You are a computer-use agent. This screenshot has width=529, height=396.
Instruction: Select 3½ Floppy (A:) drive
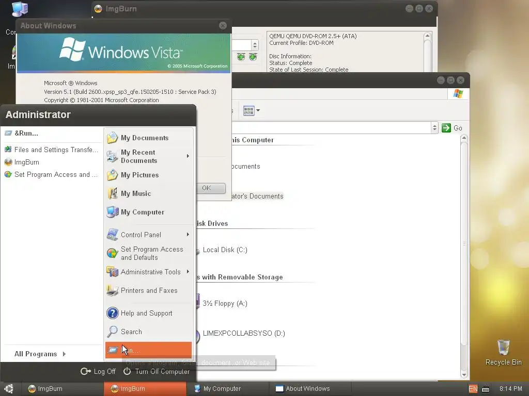click(225, 303)
